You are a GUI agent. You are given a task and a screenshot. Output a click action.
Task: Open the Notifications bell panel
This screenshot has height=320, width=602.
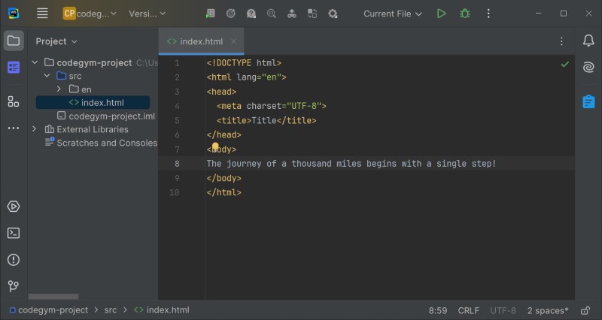[x=588, y=41]
